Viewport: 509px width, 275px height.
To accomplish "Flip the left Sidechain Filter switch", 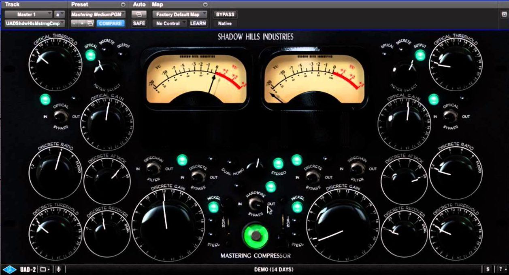I will pyautogui.click(x=153, y=169).
